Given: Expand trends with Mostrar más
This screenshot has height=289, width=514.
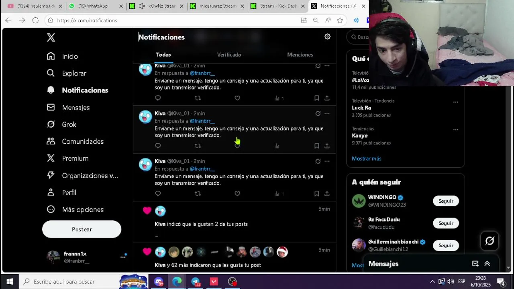Looking at the screenshot, I should (367, 159).
